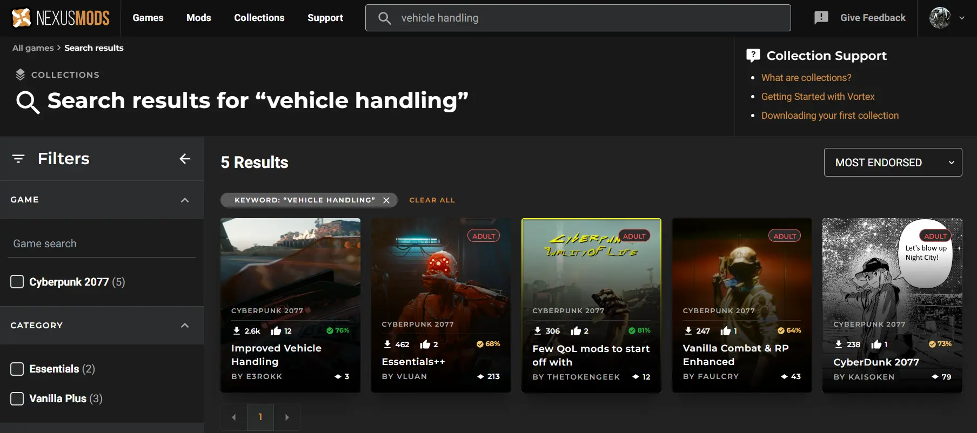Image resolution: width=977 pixels, height=433 pixels.
Task: Click Improved Vehicle Handling title
Action: 276,355
